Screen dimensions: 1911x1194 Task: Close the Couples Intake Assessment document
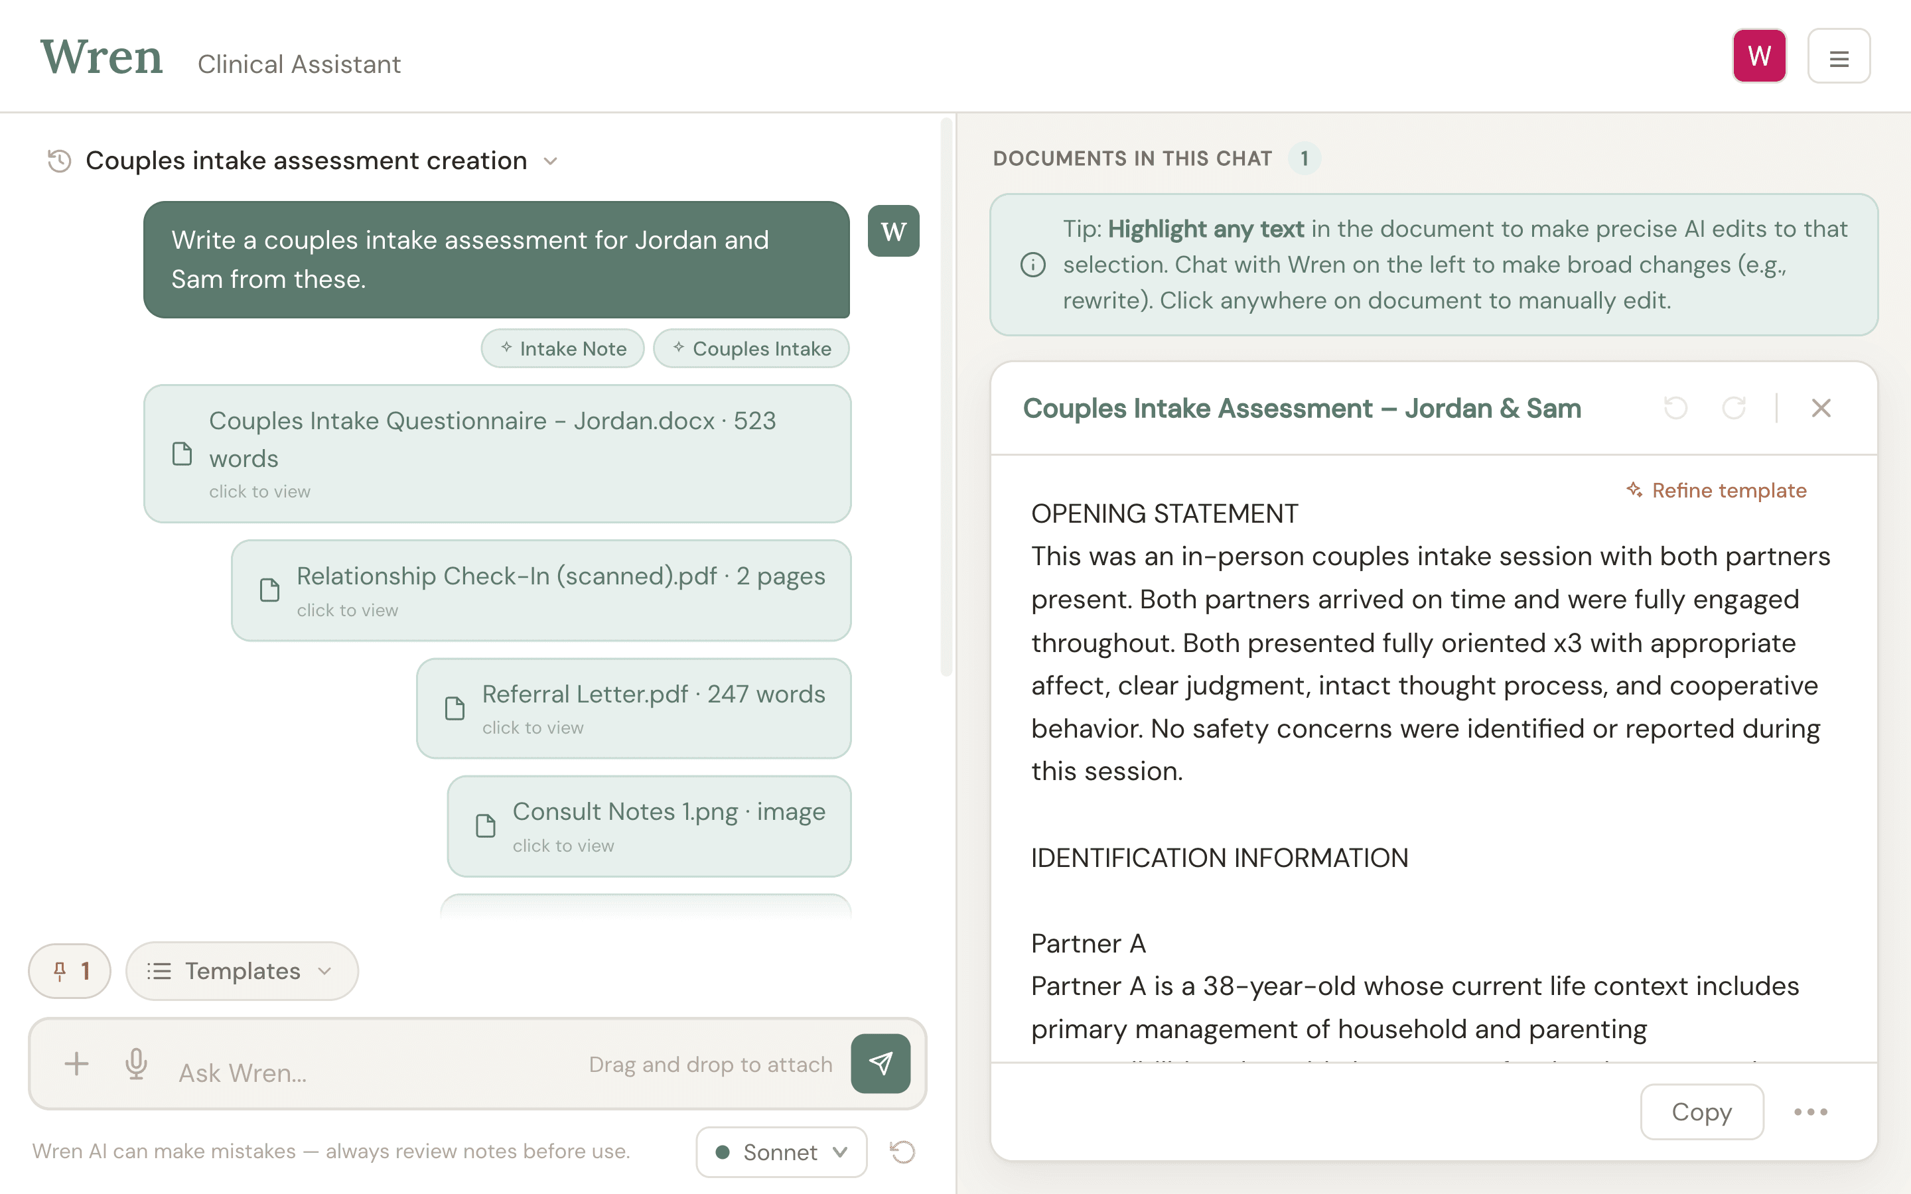point(1821,408)
